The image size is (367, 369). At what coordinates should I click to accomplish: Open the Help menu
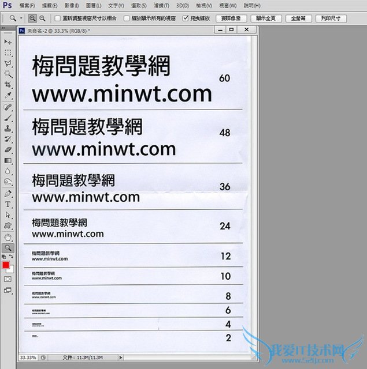252,6
